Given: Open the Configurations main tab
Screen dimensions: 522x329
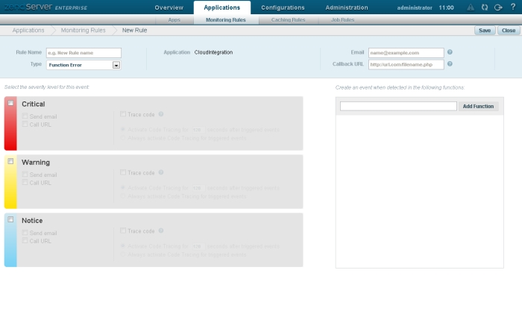Looking at the screenshot, I should pos(283,7).
